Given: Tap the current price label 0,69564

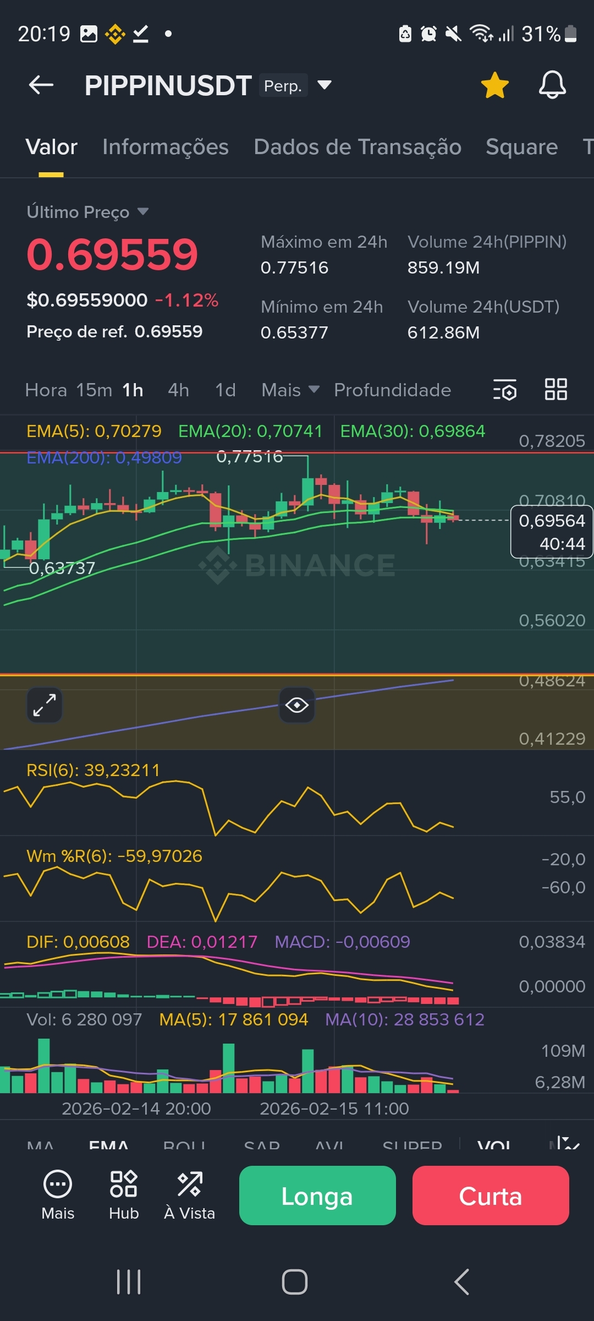Looking at the screenshot, I should 552,532.
